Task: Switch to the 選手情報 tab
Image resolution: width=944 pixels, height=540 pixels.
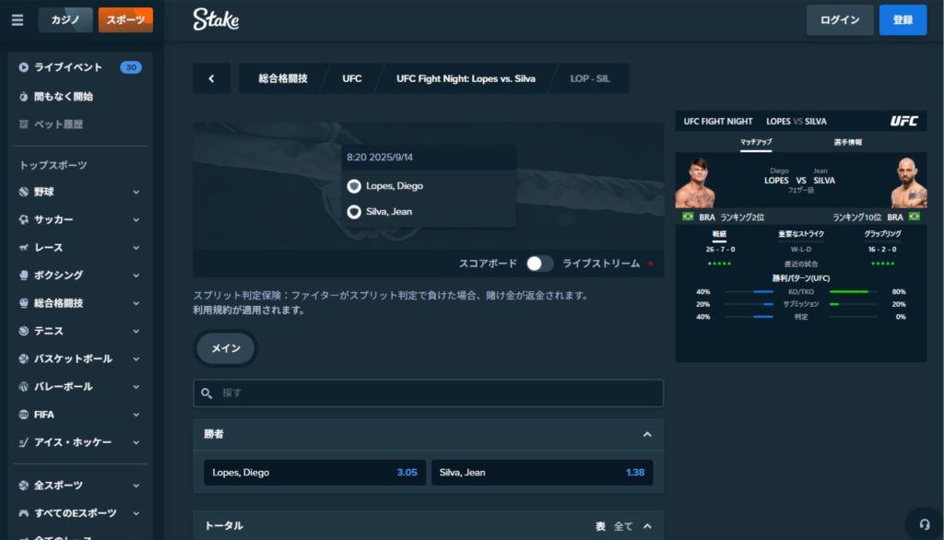Action: coord(848,142)
